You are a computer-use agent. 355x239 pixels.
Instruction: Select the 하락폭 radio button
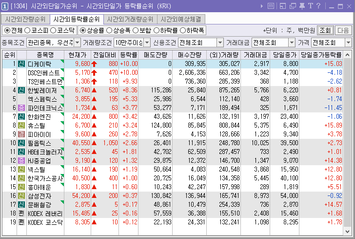pos(183,30)
